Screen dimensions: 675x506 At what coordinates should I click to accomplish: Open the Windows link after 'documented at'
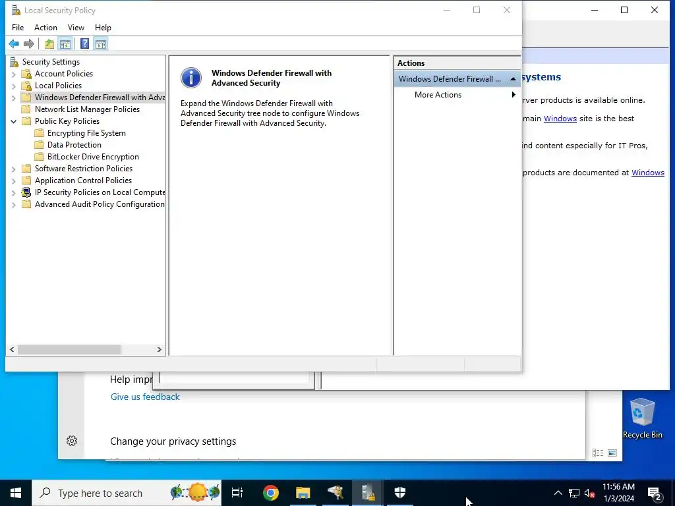coord(648,173)
